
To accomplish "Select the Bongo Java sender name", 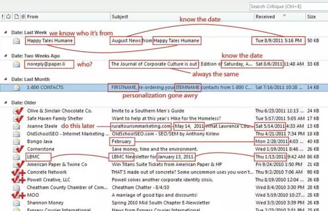I will pos(39,141).
